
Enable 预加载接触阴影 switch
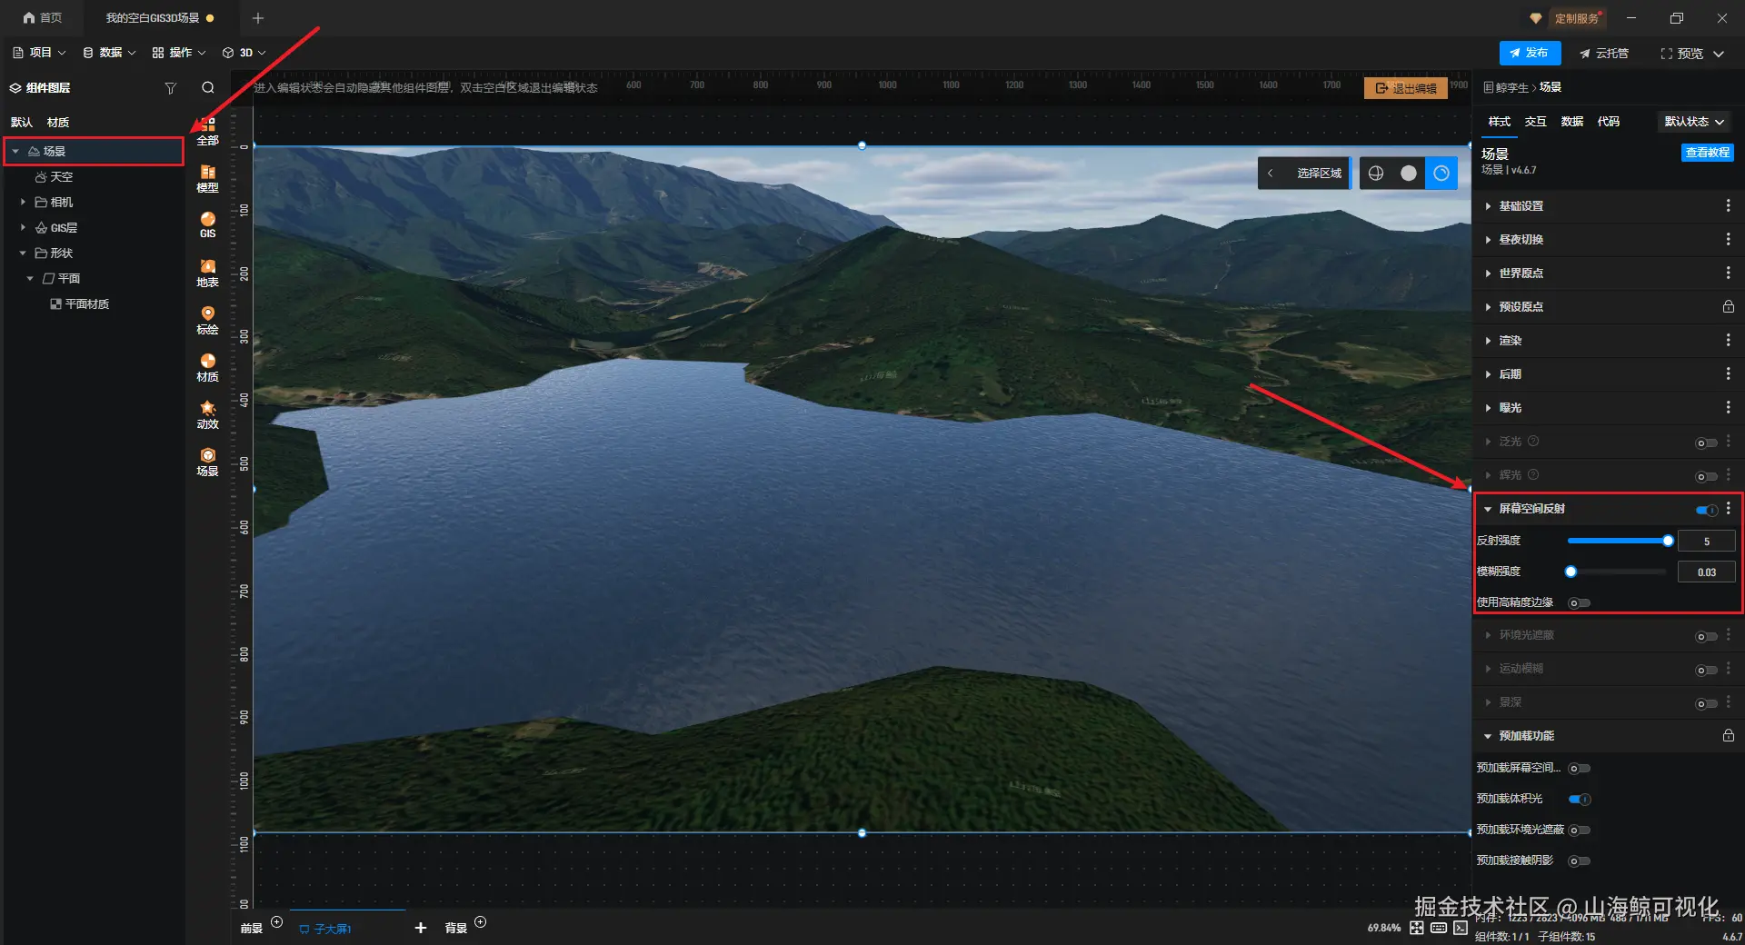click(x=1579, y=860)
